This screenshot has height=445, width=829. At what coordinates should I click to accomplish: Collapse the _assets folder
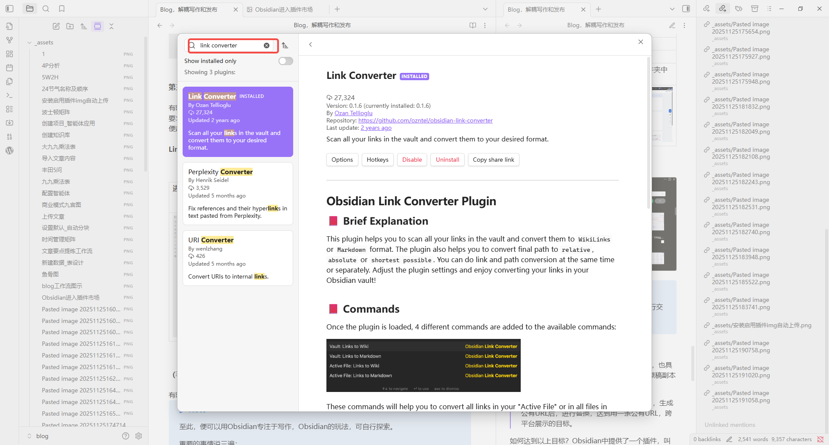click(29, 43)
